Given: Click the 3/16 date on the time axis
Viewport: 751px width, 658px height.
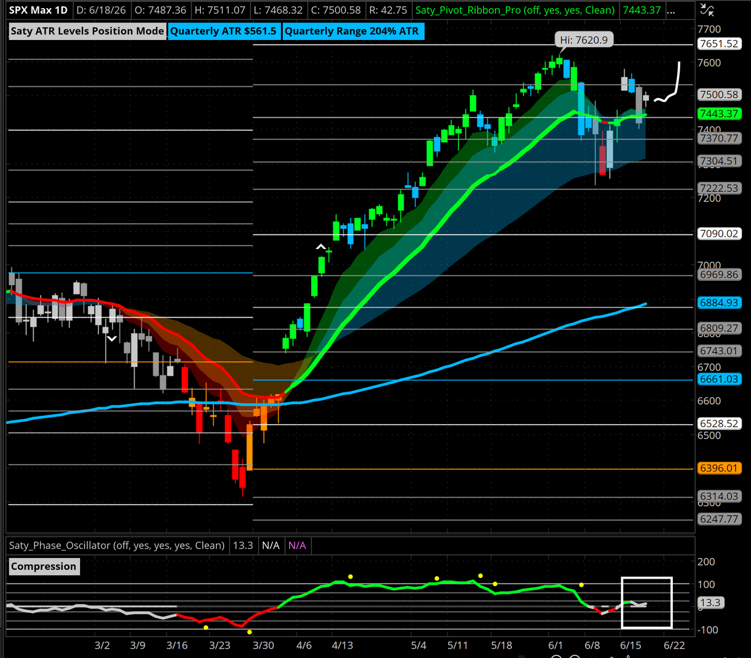Looking at the screenshot, I should 176,645.
